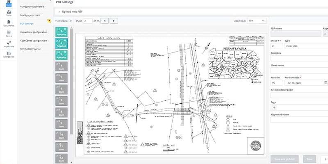
Task: Go to the previous sheet using the left arrow
Action: [105, 20]
